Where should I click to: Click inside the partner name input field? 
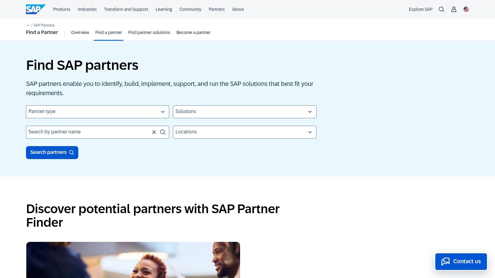coord(87,132)
